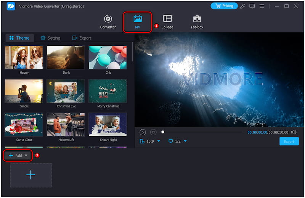The width and height of the screenshot is (305, 198).
Task: Mute audio with the speaker icon
Action: pos(294,132)
